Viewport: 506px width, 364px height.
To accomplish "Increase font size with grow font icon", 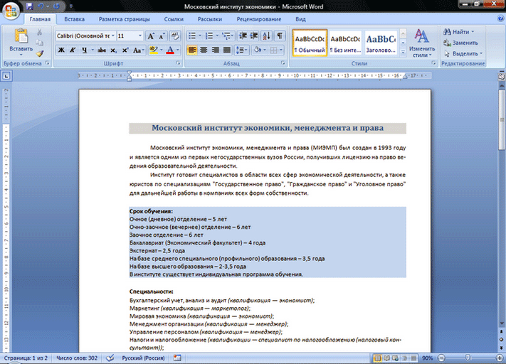I will [x=151, y=36].
